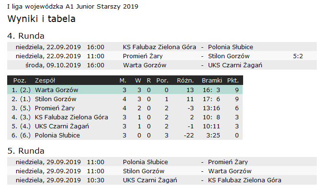Open UKS Czarni Żagań in the table
324x188 pixels.
(62, 126)
